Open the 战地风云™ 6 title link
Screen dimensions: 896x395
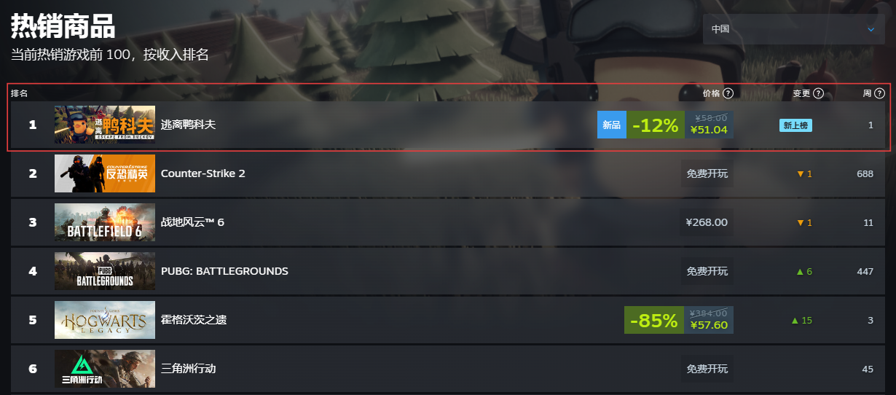(192, 222)
